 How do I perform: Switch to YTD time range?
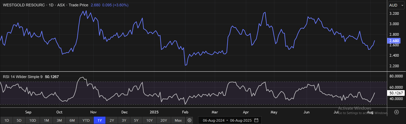86,120
